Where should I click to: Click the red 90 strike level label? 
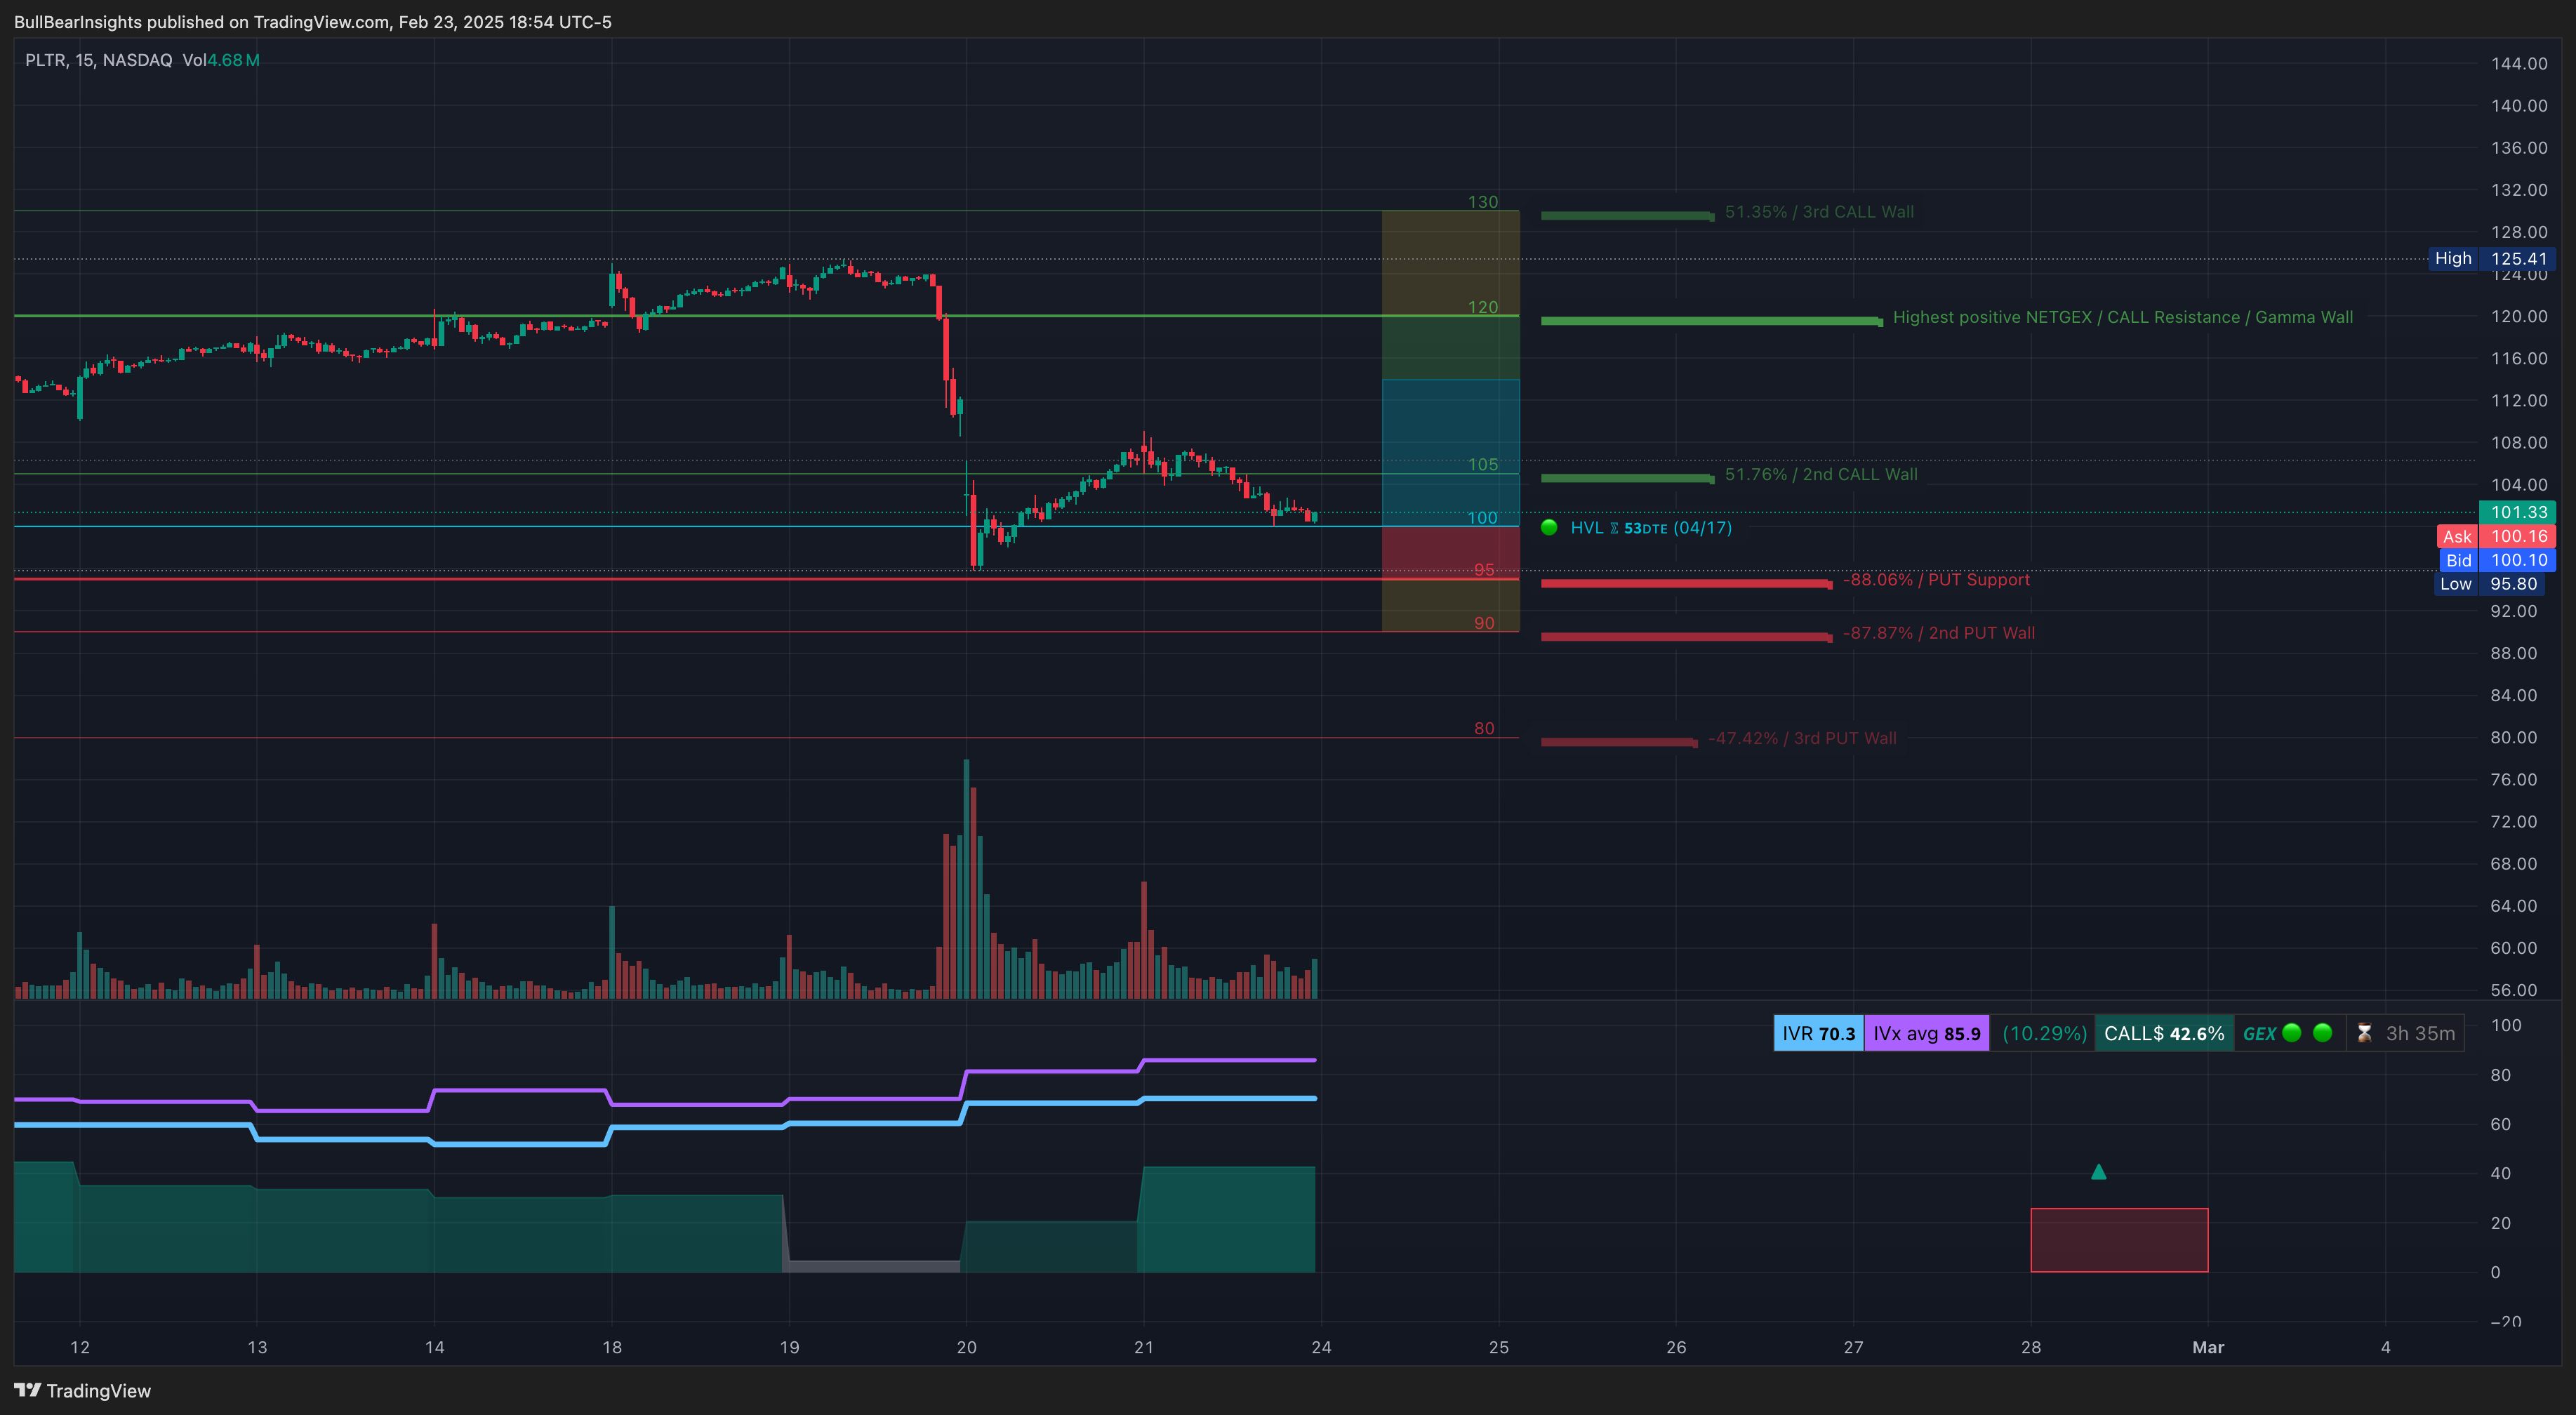click(1485, 623)
